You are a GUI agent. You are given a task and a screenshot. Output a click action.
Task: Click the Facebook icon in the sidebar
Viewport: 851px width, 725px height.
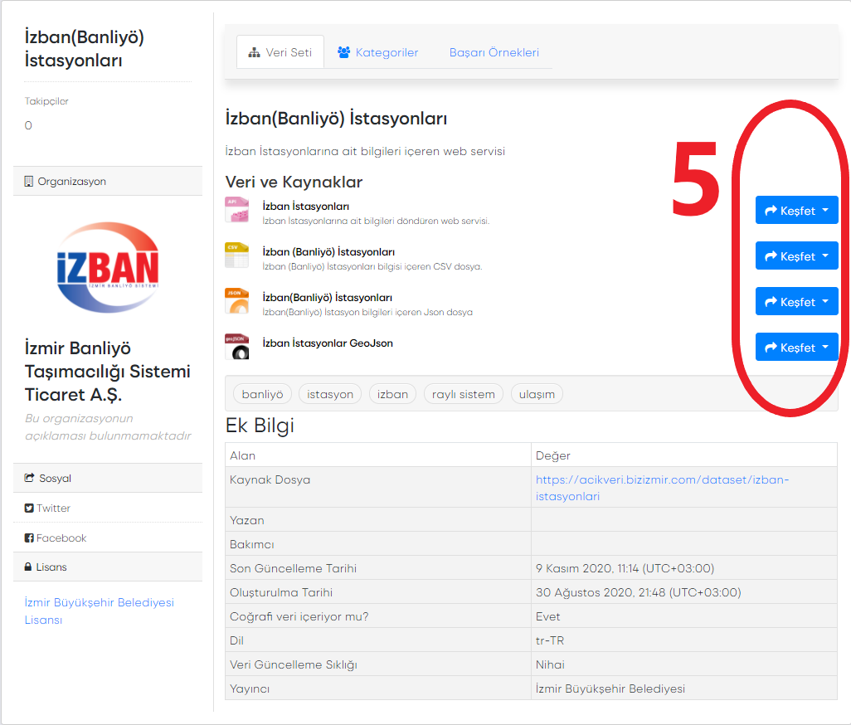click(x=29, y=538)
